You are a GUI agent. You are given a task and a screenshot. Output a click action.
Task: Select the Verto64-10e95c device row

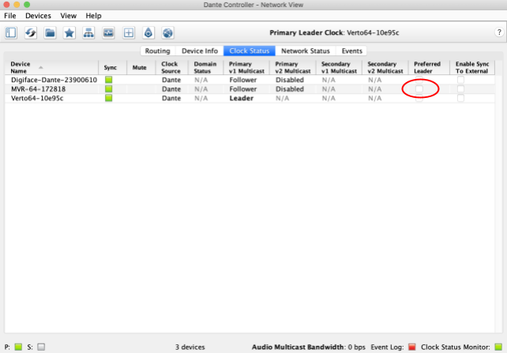coord(47,98)
